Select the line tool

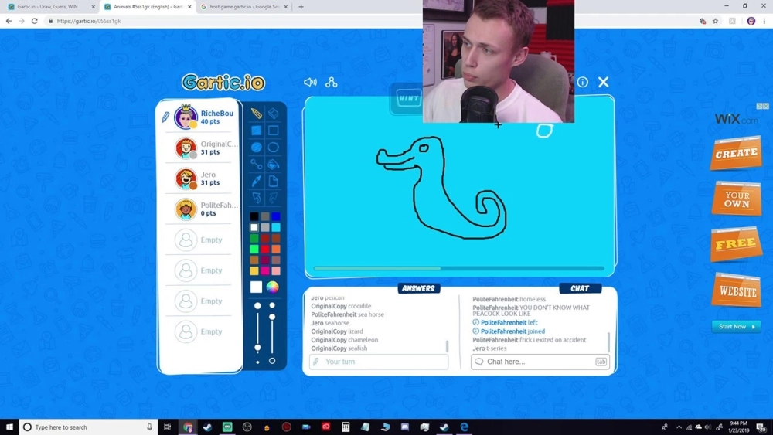[x=257, y=164]
